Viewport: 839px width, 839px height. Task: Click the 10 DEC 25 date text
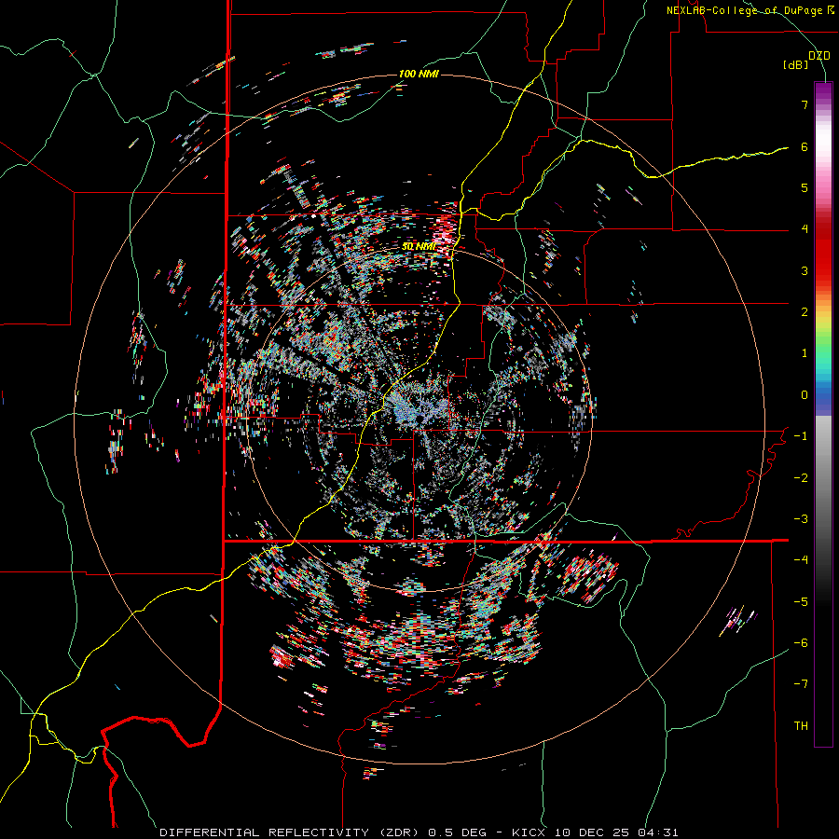coord(592,832)
